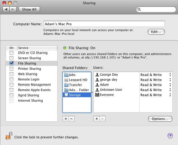Add a user with the plus button

97,119
